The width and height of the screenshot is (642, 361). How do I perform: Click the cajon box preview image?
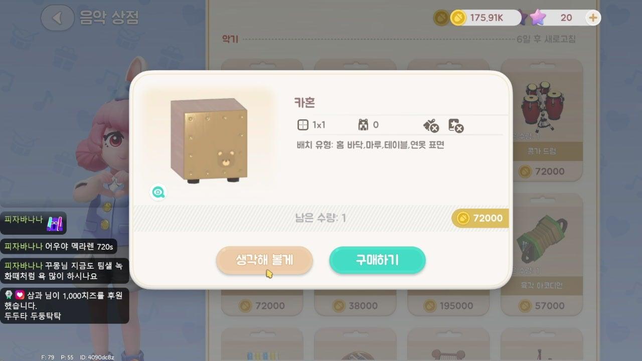click(x=209, y=140)
